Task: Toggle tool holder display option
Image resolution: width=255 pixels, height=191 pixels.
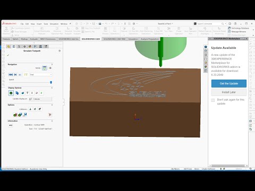Action: pyautogui.click(x=32, y=93)
